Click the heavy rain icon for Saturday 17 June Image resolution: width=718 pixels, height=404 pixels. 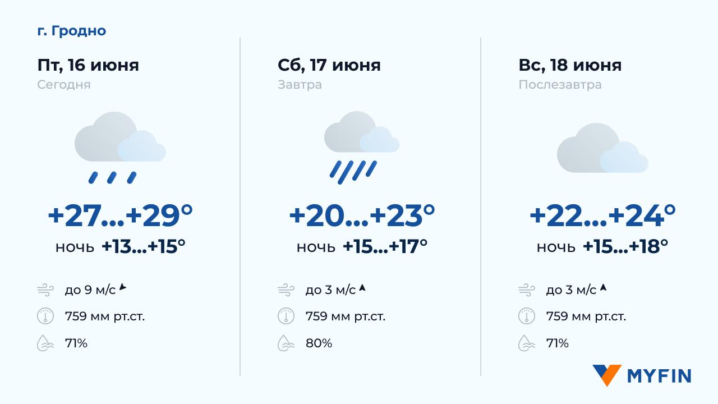point(361,147)
